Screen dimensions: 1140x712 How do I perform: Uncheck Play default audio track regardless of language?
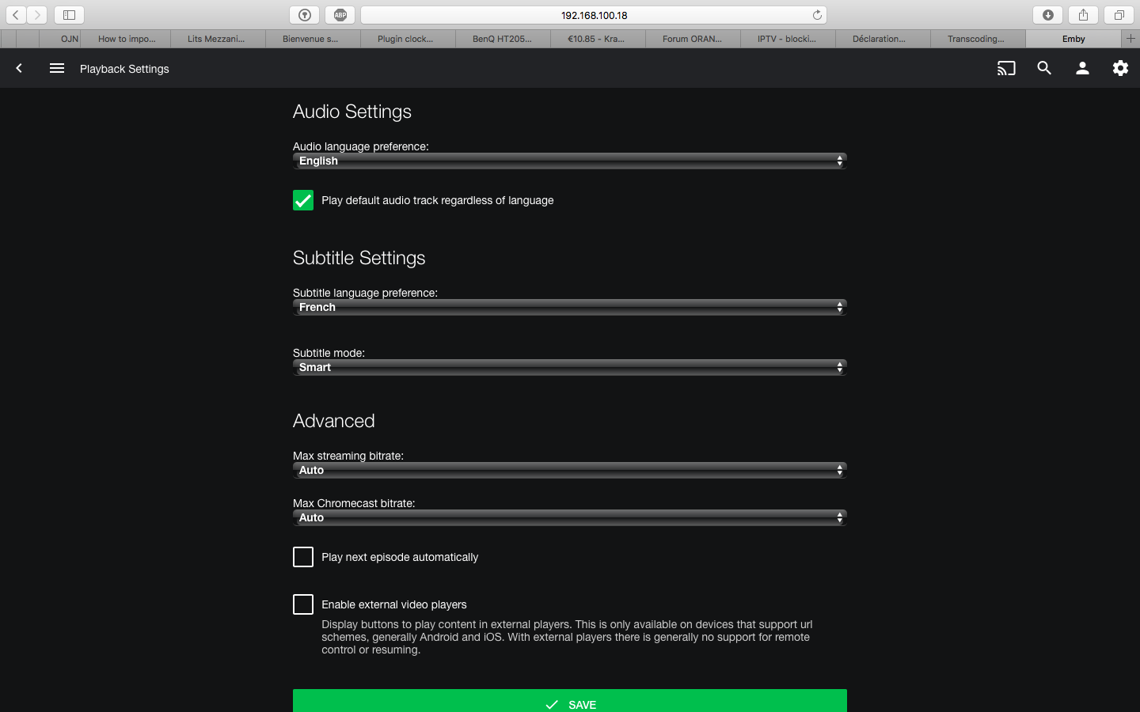click(303, 200)
